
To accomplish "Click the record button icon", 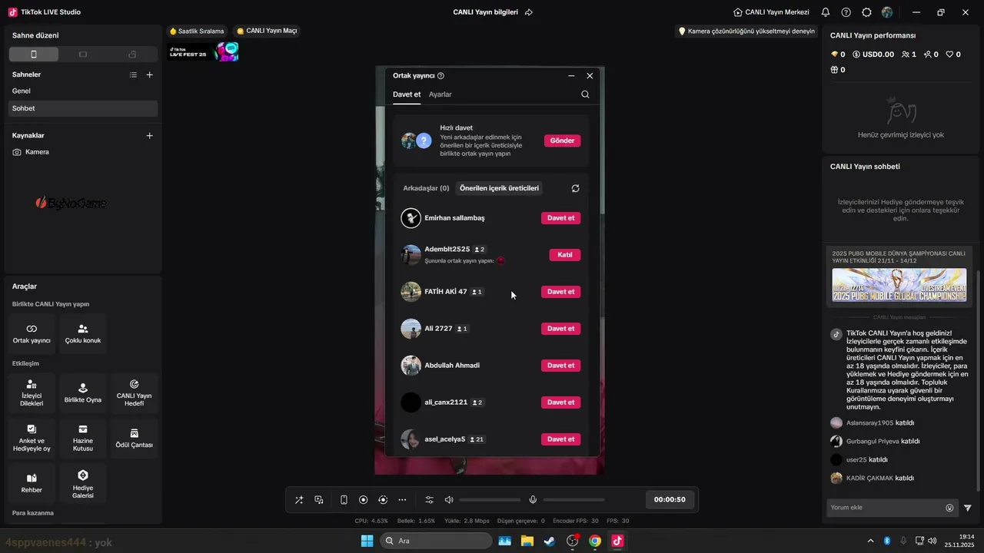I will [x=364, y=500].
